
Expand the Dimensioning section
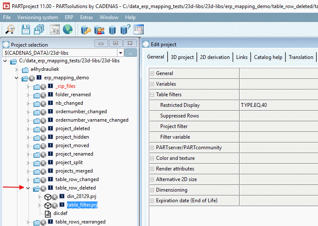pos(152,190)
